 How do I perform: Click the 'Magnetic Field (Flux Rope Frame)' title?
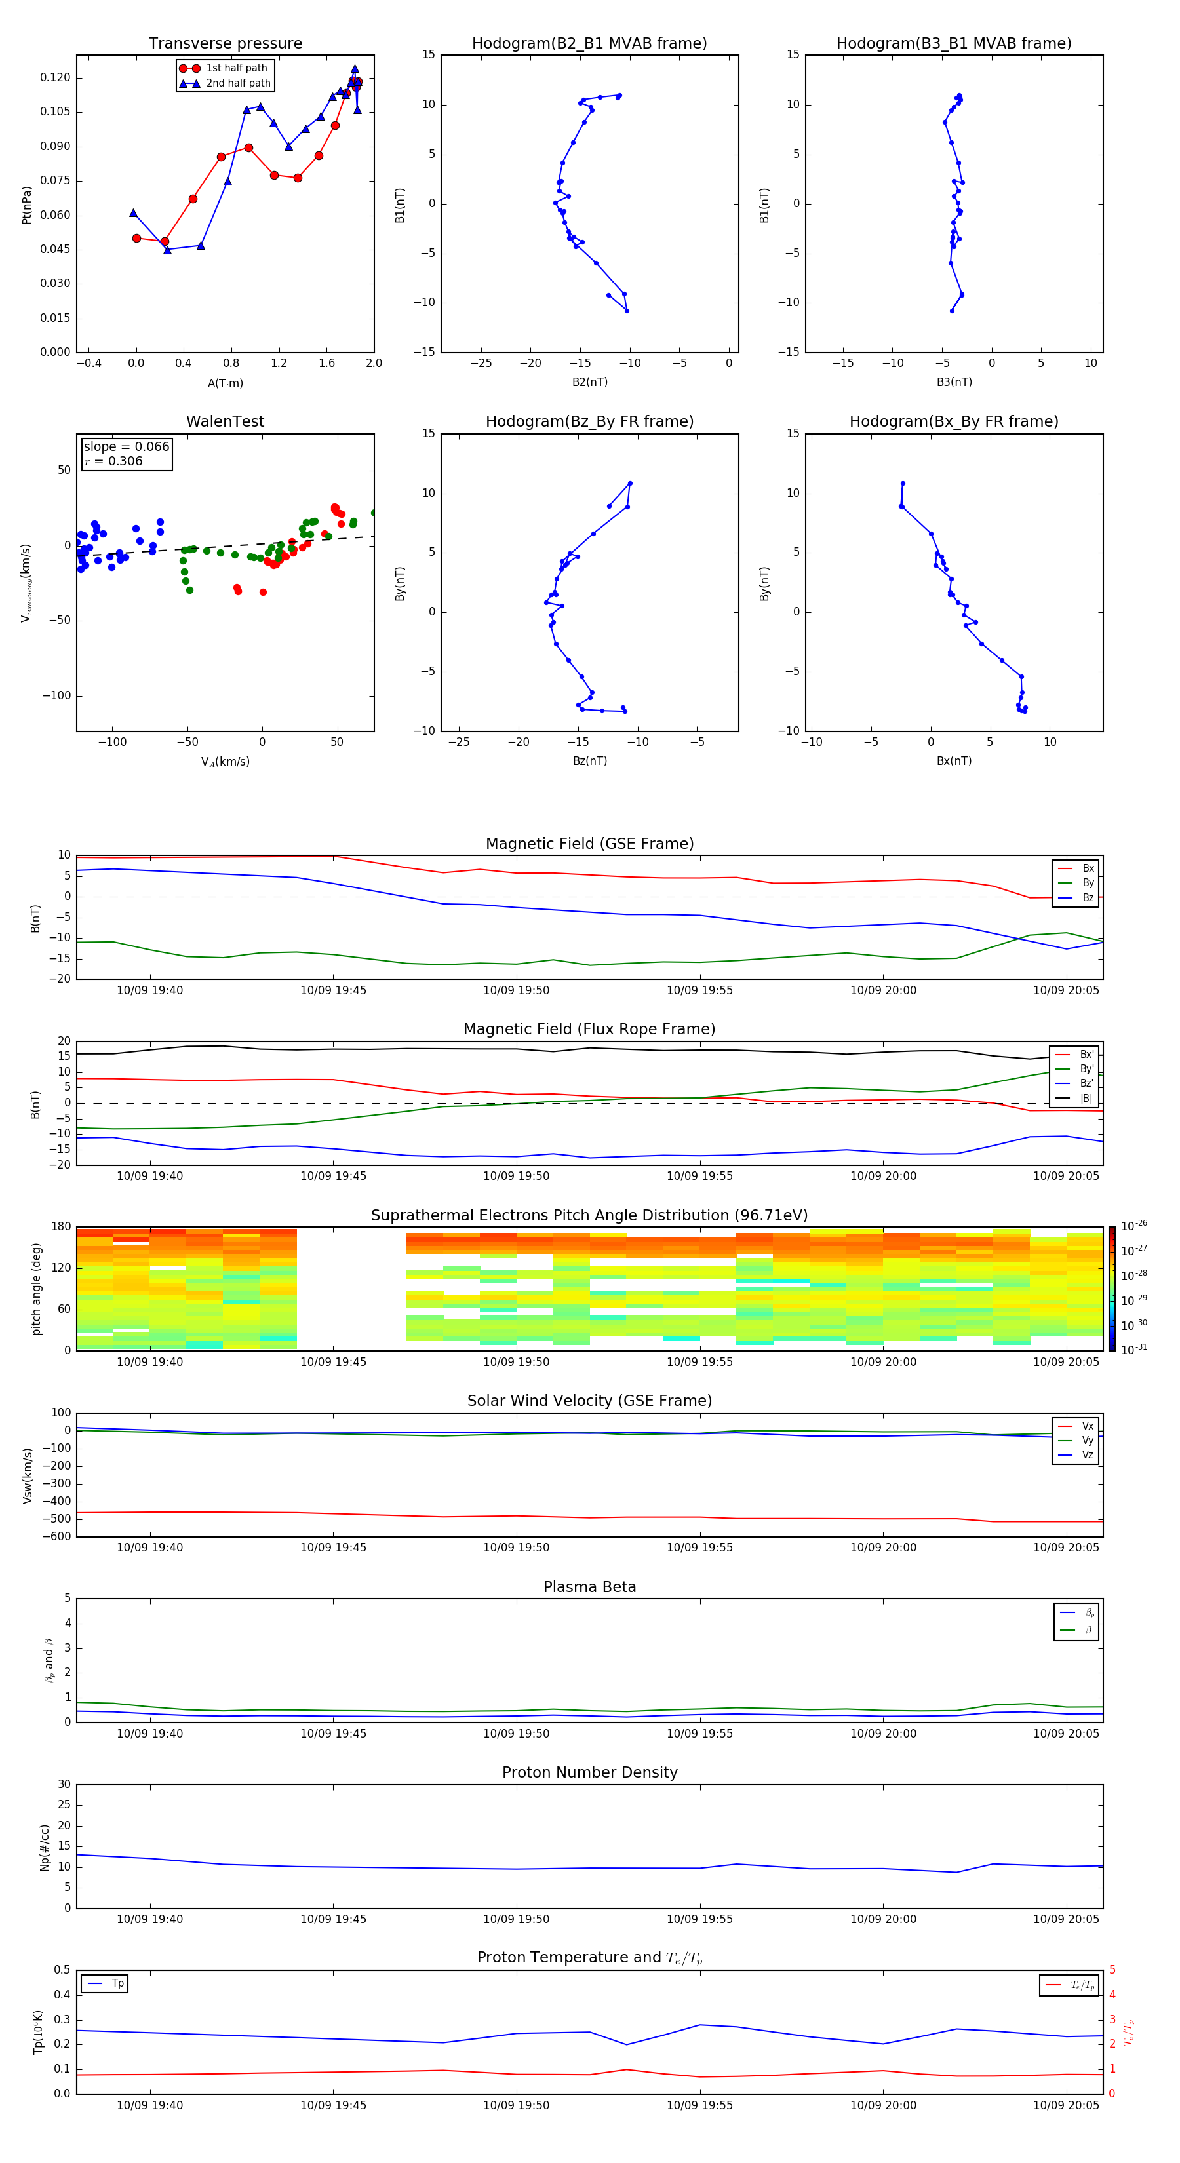pyautogui.click(x=589, y=1030)
